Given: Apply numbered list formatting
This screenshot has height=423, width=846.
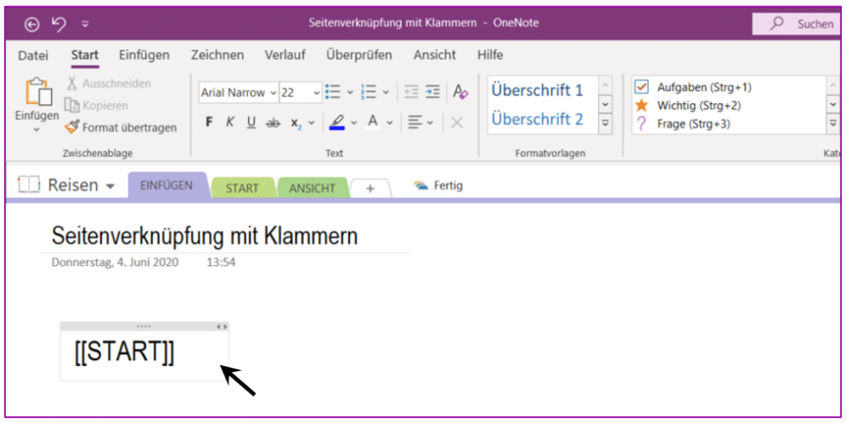Looking at the screenshot, I should click(368, 93).
